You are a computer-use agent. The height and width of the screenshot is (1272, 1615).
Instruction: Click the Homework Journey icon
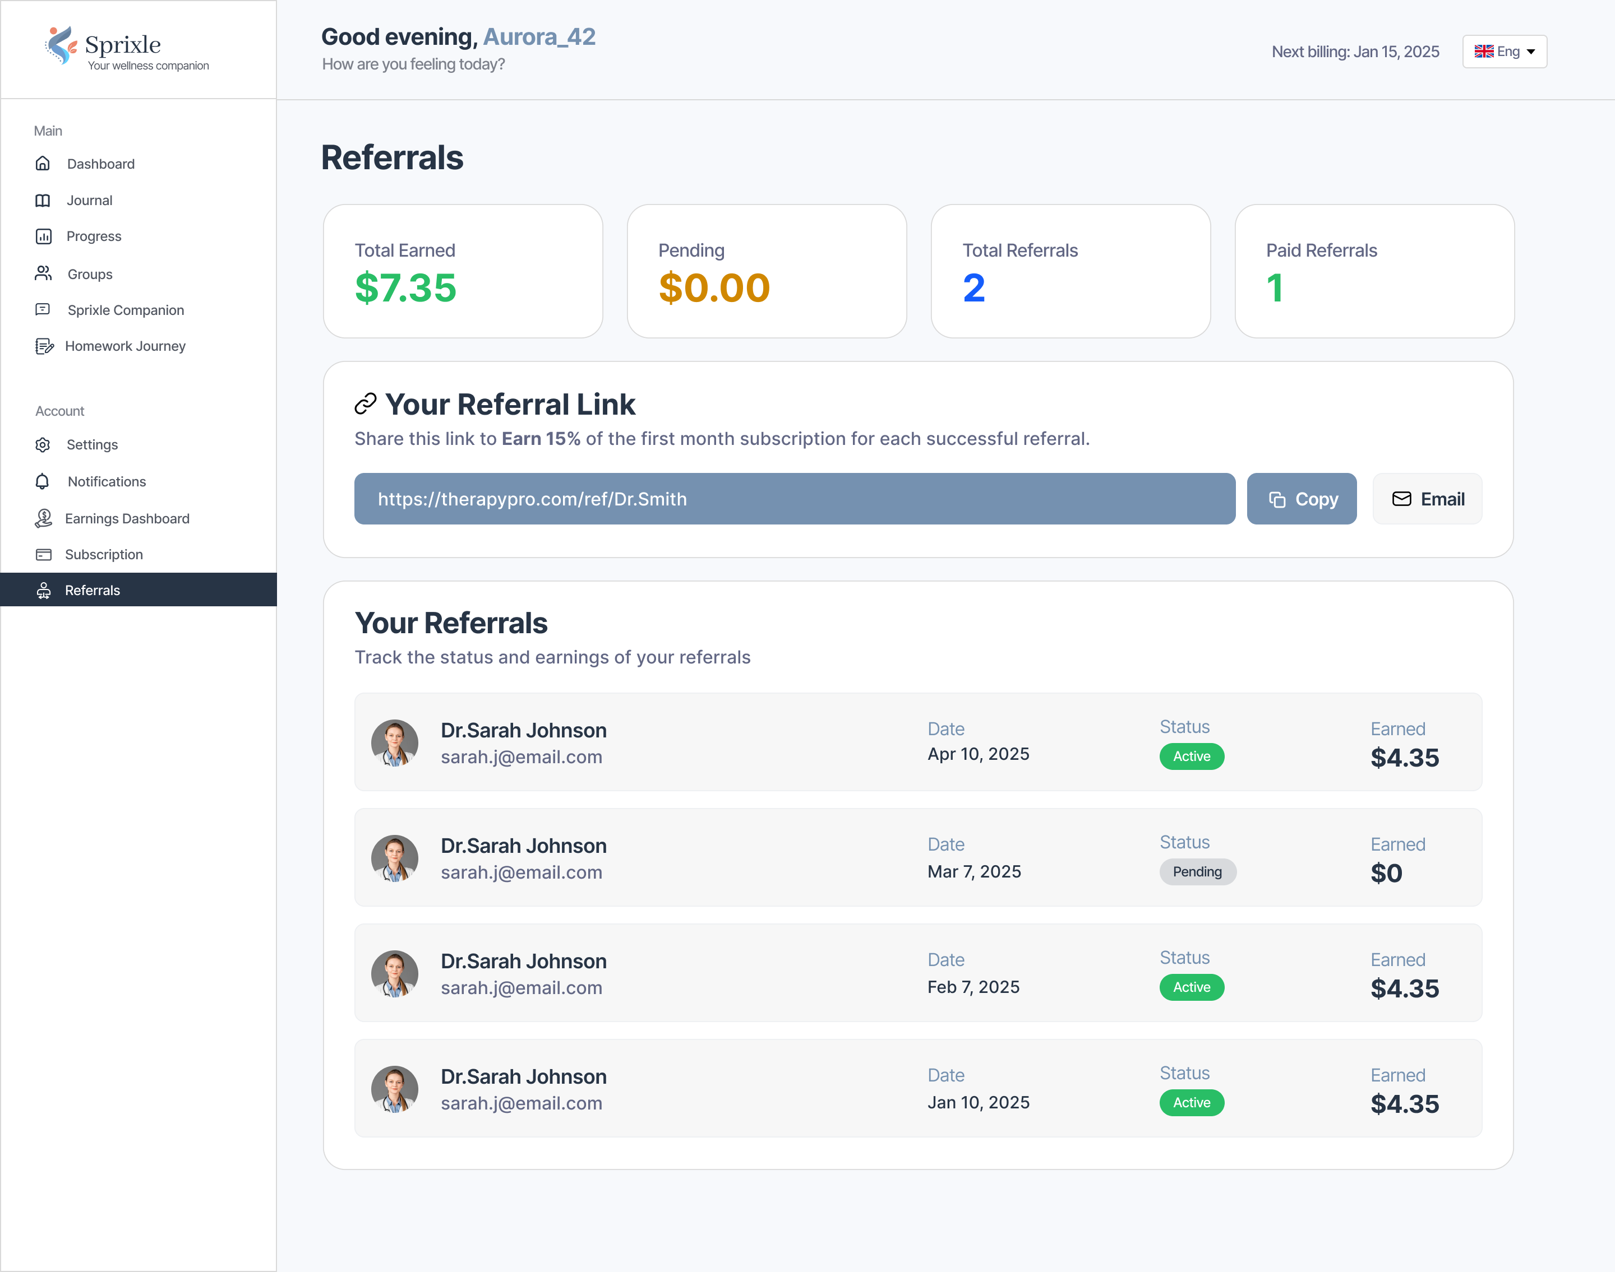pyautogui.click(x=44, y=346)
